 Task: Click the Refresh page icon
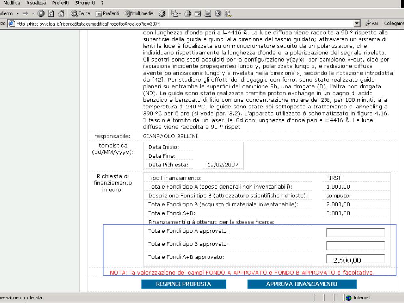click(x=51, y=13)
